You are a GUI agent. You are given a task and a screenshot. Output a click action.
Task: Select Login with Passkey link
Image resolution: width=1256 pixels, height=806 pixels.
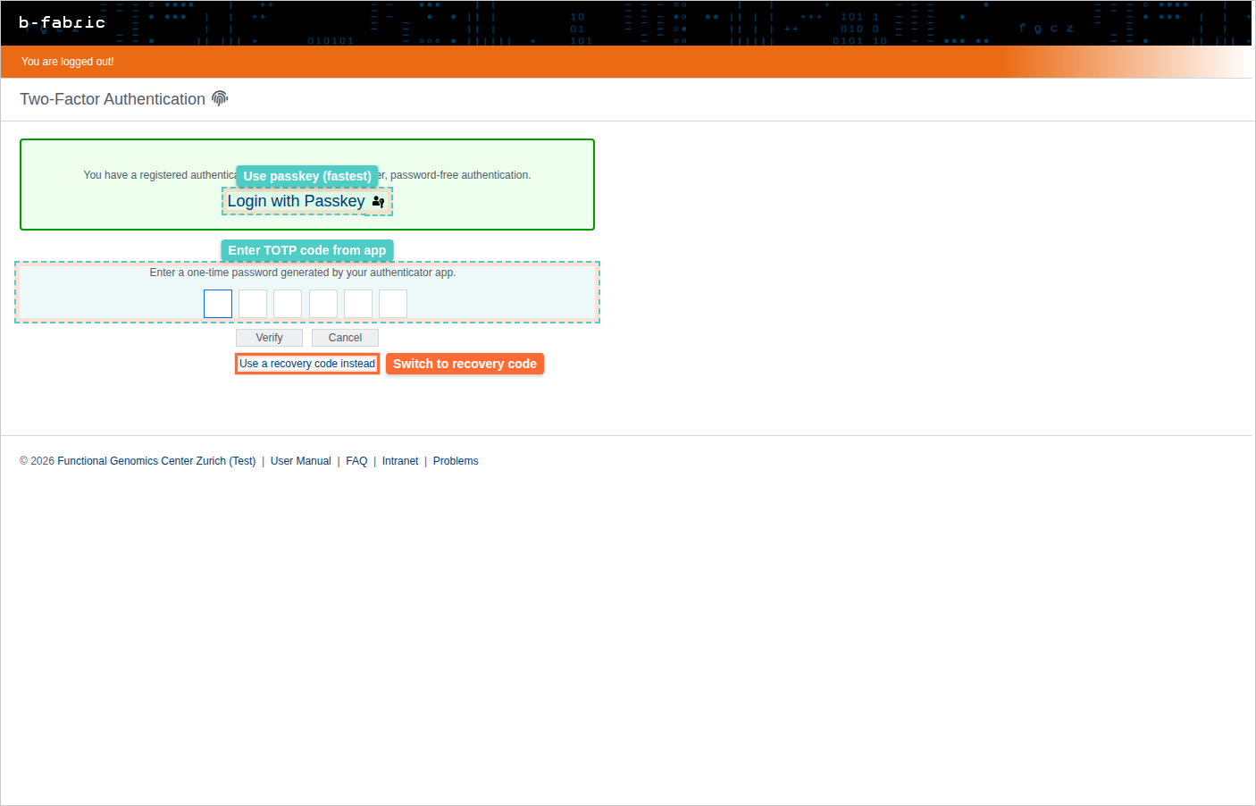[296, 202]
